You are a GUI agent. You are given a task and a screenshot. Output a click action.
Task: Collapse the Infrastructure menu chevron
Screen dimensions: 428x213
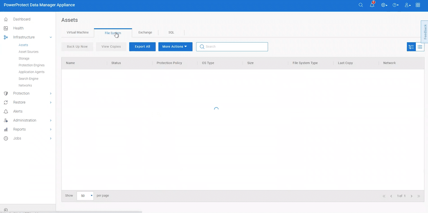click(51, 37)
